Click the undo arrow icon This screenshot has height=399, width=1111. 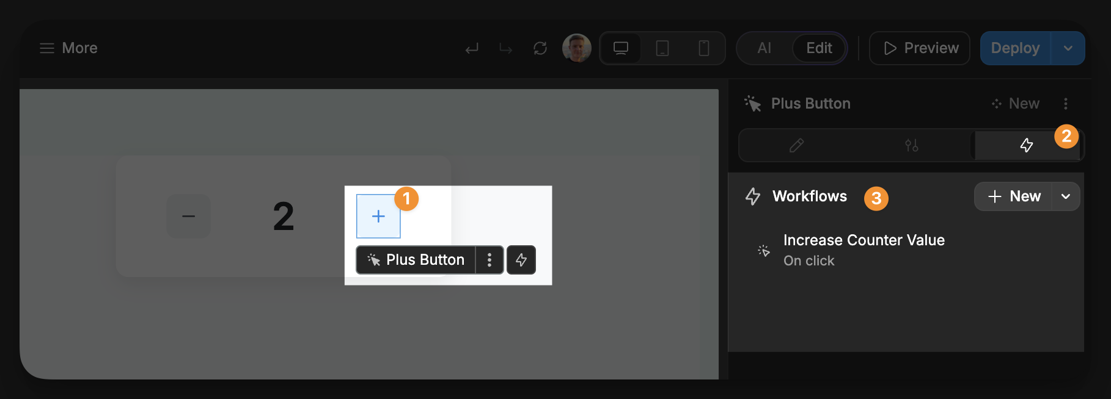[471, 48]
